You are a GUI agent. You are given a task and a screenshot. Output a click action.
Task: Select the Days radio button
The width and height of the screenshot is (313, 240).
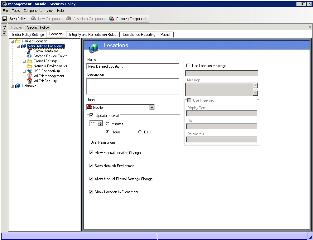tap(140, 132)
